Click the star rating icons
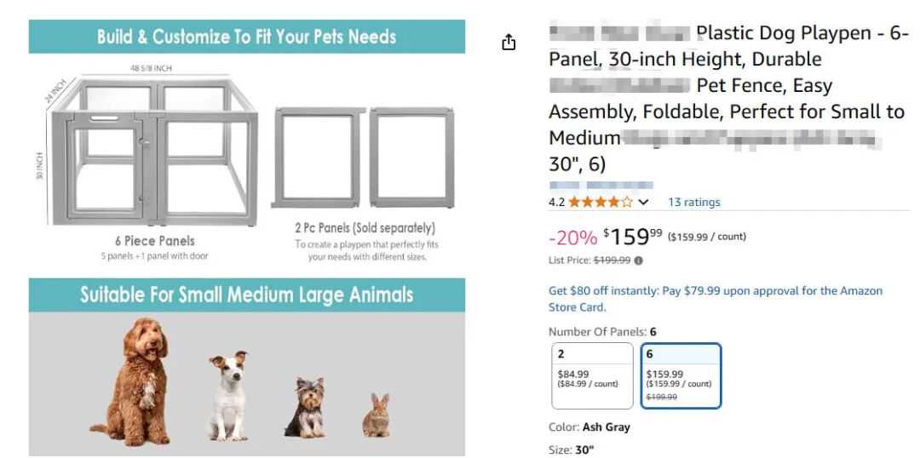The height and width of the screenshot is (458, 920). 601,202
